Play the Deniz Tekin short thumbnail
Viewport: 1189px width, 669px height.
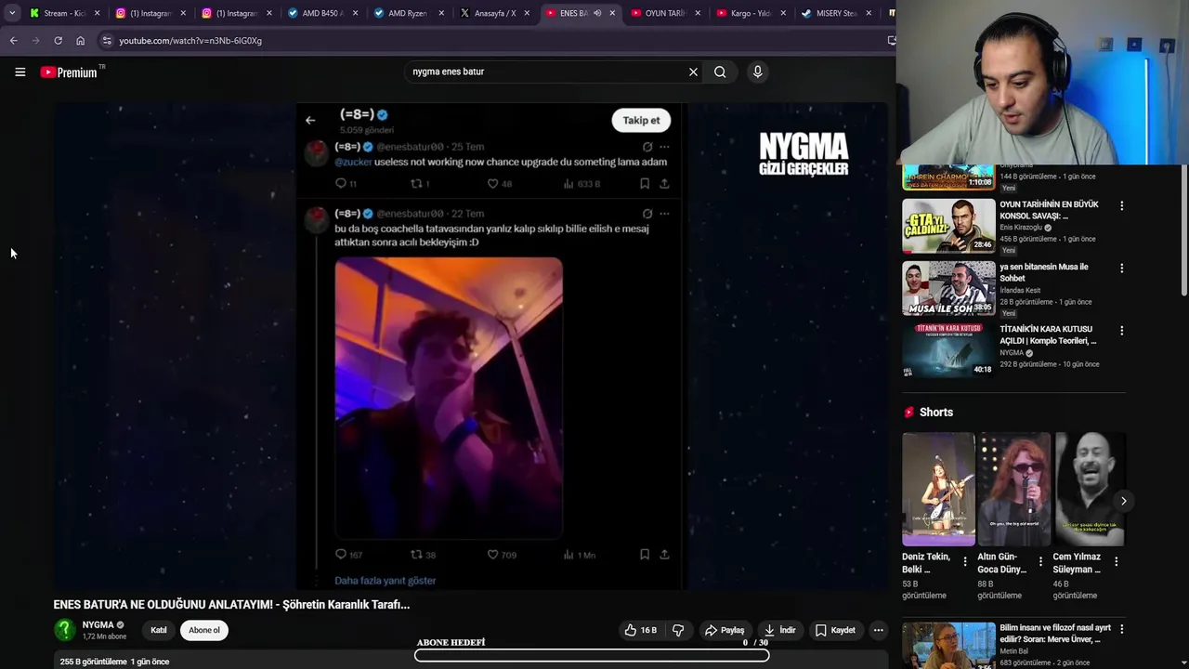[x=938, y=489]
